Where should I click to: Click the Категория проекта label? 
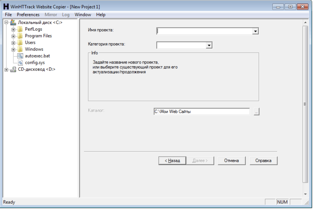pyautogui.click(x=107, y=44)
